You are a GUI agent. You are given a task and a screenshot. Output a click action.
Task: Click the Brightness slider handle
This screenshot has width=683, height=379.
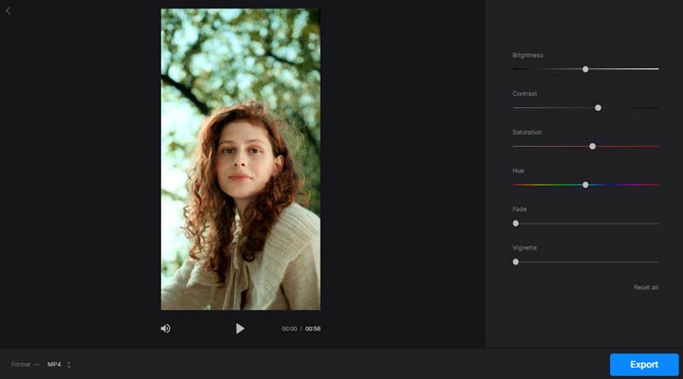(585, 69)
